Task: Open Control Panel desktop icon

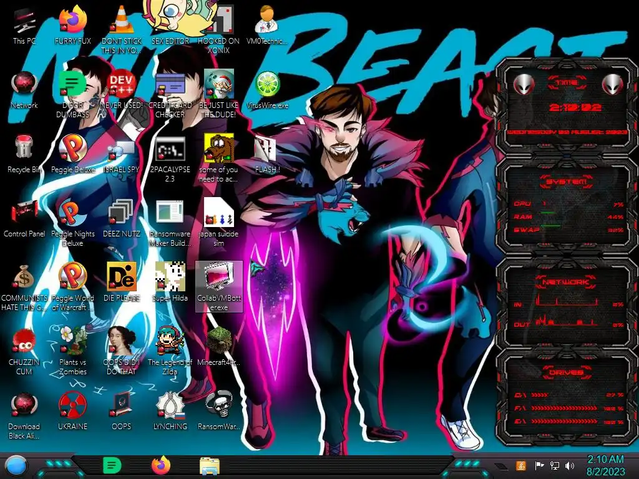Action: 24,218
